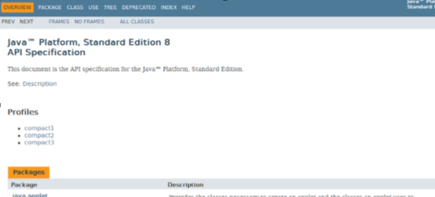This screenshot has width=435, height=197.
Task: Go to the USE navigation item
Action: (93, 8)
